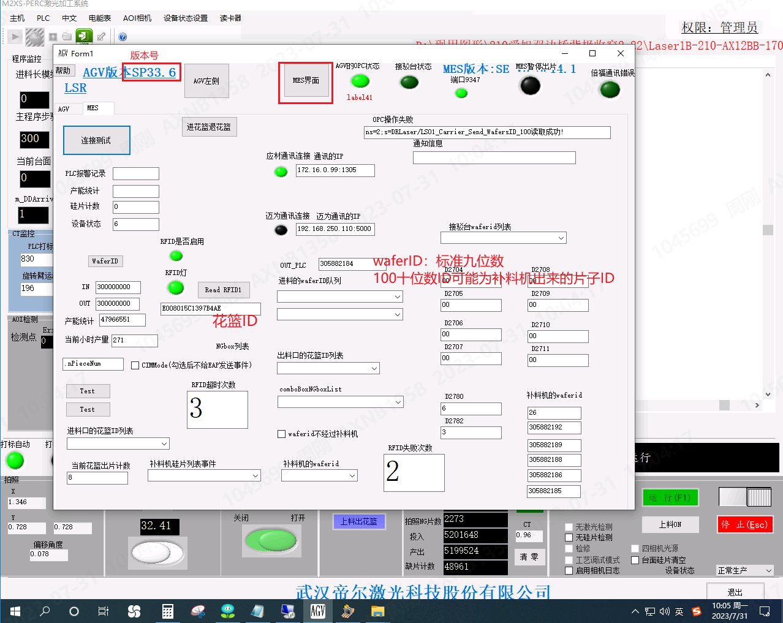Click the AGV与OPC状态 green indicator
Viewport: 783px width, 623px height.
pos(360,81)
